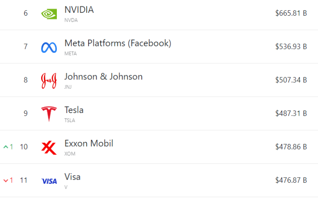Click NVIDIA's $665.81 B market cap
Viewport: 318px width, 198px height.
tap(291, 13)
